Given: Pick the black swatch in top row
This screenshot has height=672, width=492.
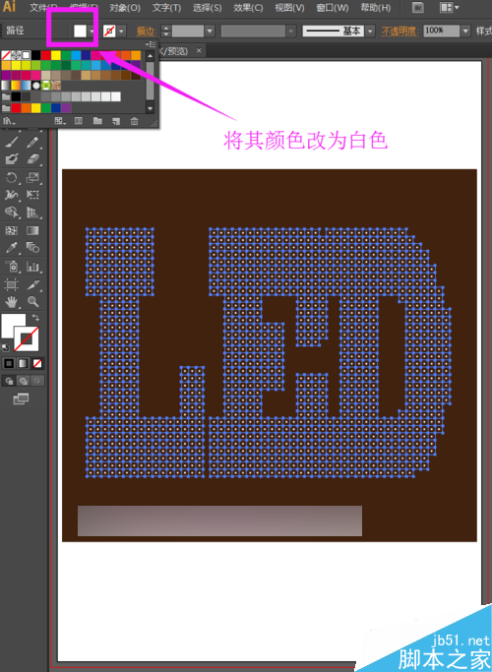Looking at the screenshot, I should (x=36, y=55).
